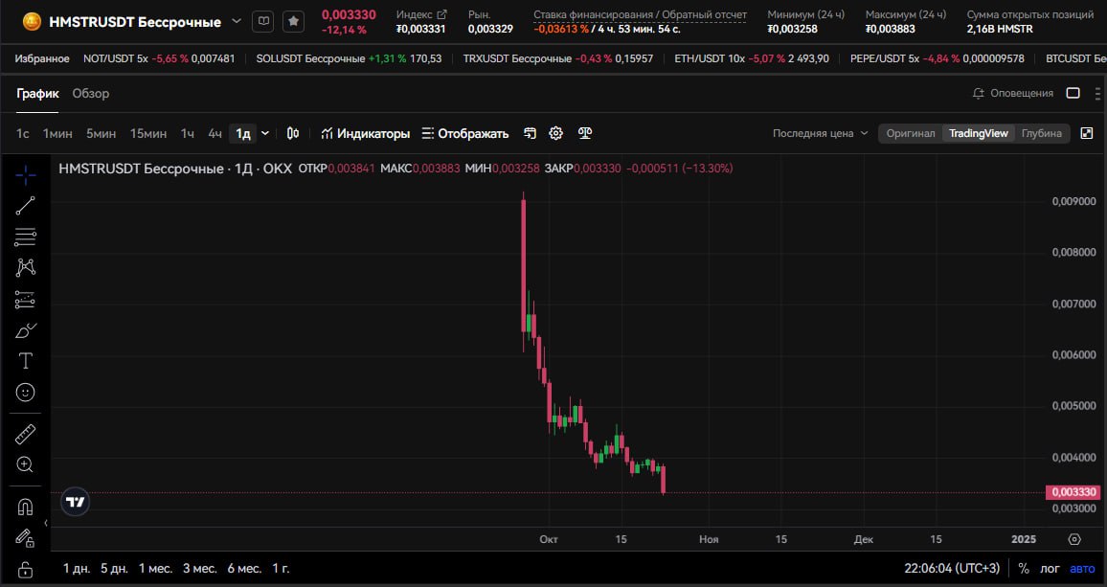Screen dimensions: 1107x587
Task: Switch to the График tab
Action: 38,93
